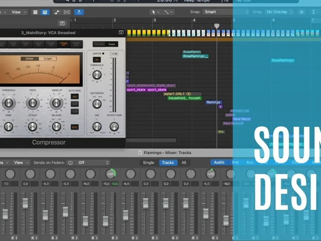The width and height of the screenshot is (321, 241).
Task: Switch display to Meter
Action: click(x=30, y=58)
